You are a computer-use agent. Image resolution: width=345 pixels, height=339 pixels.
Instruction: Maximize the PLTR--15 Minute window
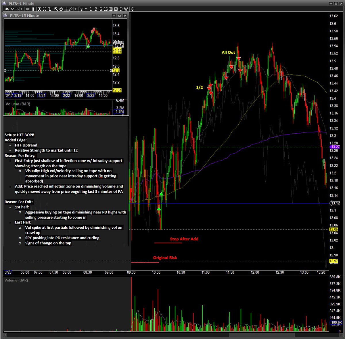120,16
